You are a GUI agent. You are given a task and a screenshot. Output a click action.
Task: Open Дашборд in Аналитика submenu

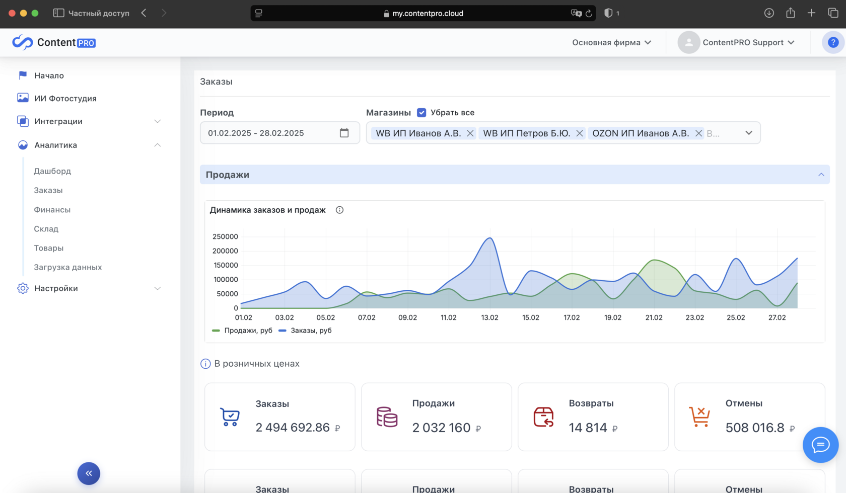[x=52, y=171]
